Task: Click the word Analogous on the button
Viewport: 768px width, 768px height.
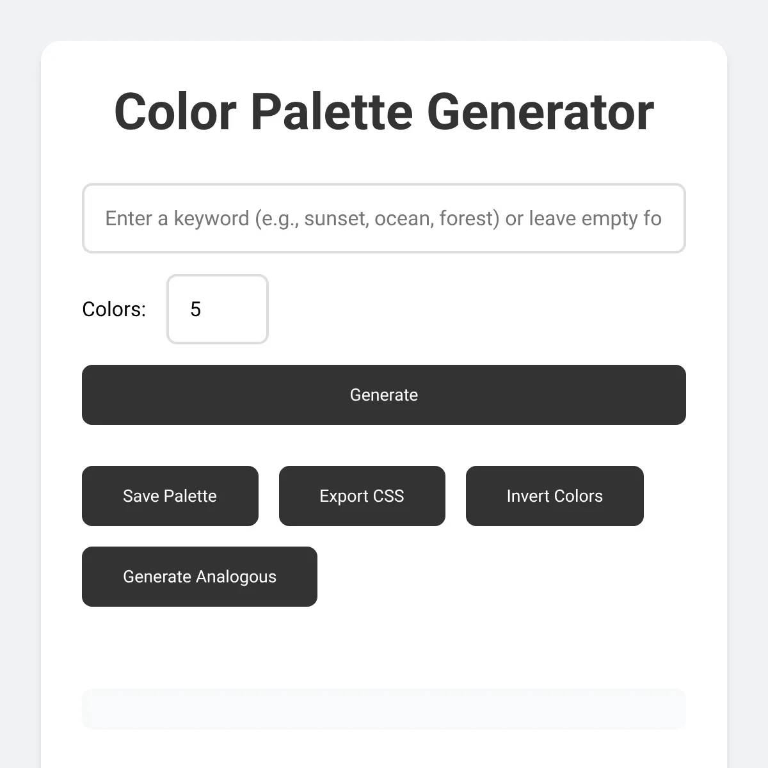Action: (x=236, y=577)
